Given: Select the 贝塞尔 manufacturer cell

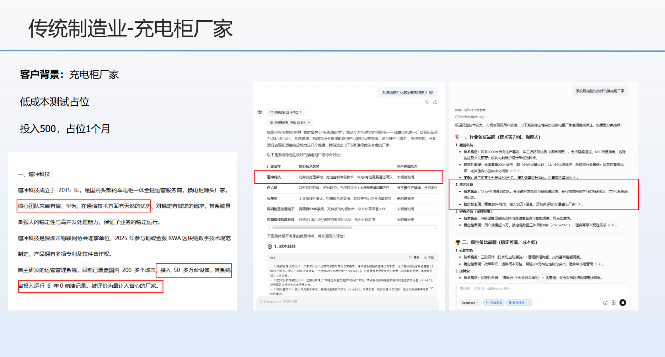Looking at the screenshot, I should point(272,198).
